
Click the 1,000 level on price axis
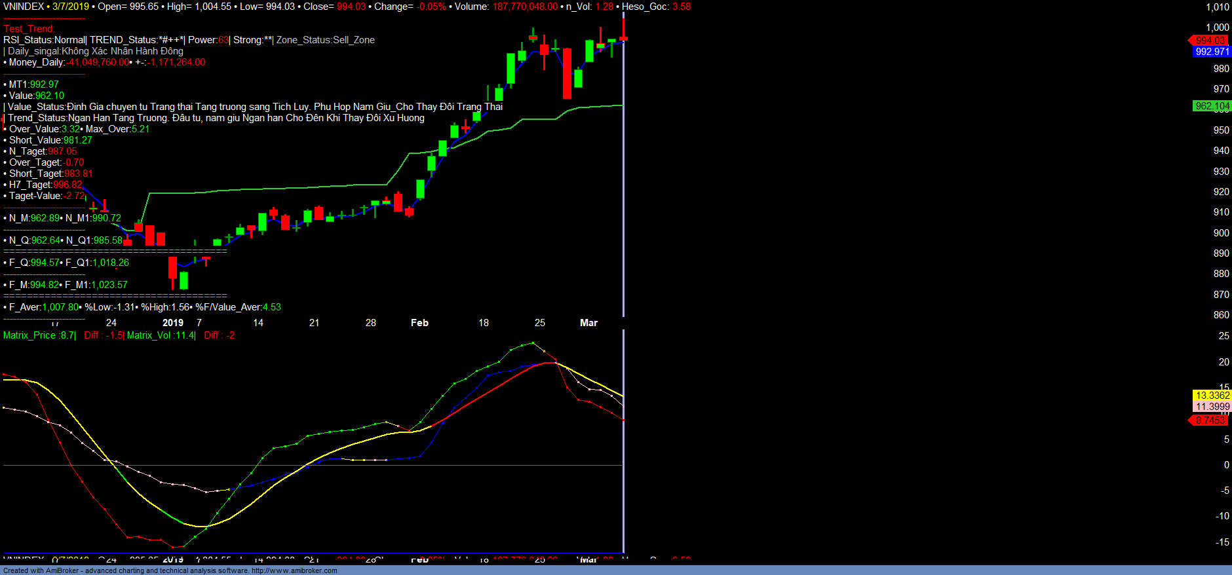1218,28
